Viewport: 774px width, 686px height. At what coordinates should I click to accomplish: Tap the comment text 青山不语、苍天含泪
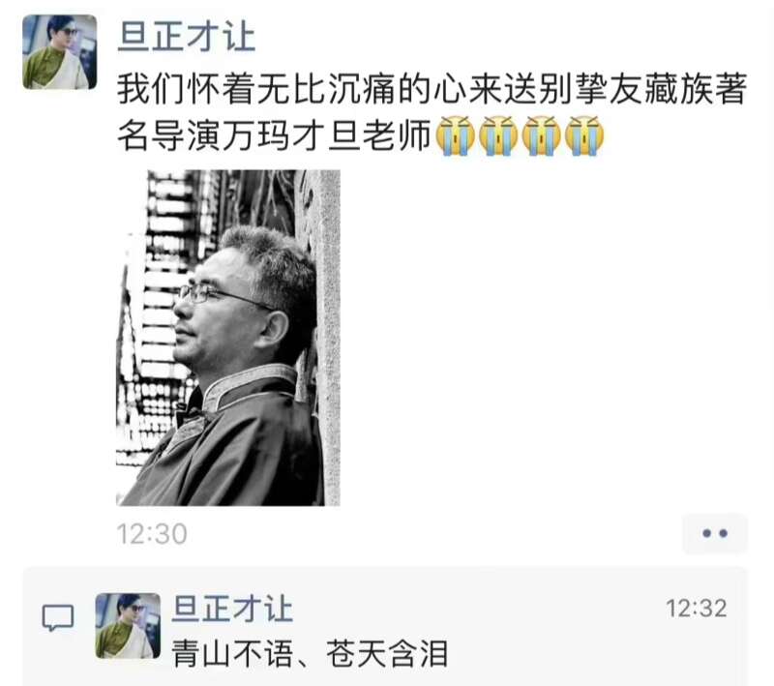tap(310, 654)
